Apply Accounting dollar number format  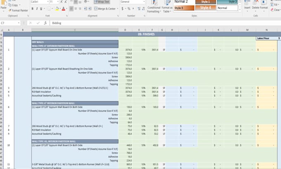122,9
